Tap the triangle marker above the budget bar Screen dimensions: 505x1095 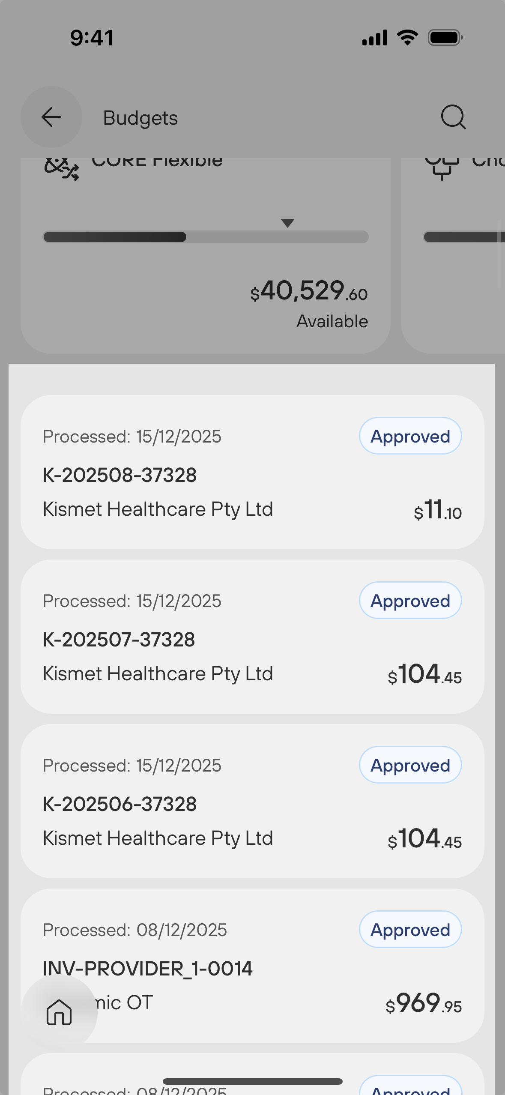287,223
